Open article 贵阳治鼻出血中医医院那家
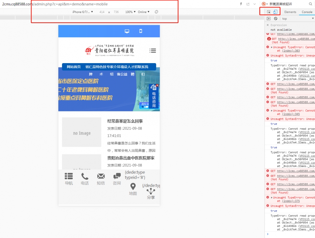This screenshot has height=238, width=315. [x=131, y=158]
